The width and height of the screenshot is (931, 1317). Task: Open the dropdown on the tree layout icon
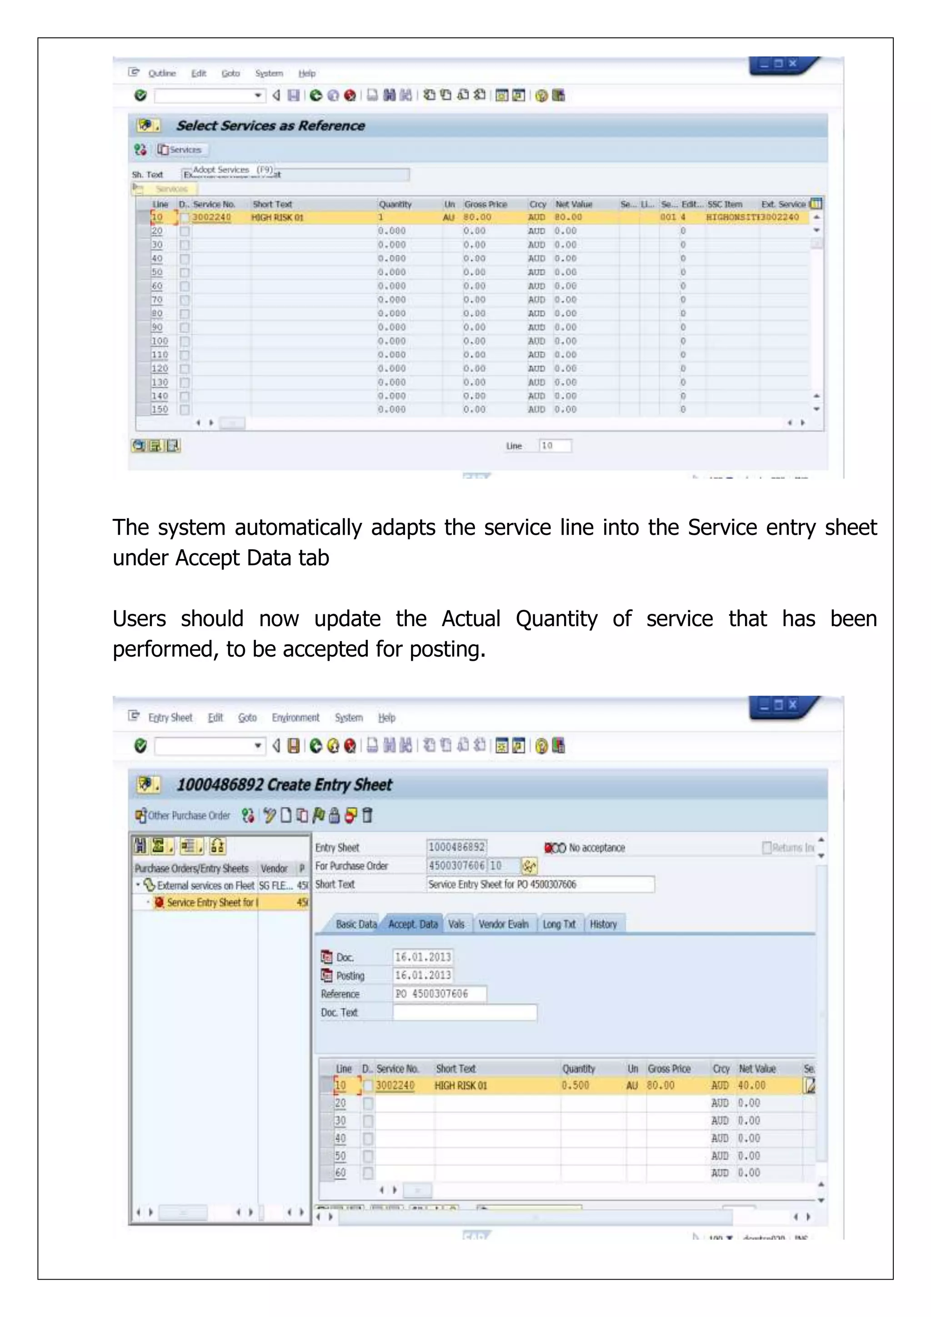coord(200,849)
